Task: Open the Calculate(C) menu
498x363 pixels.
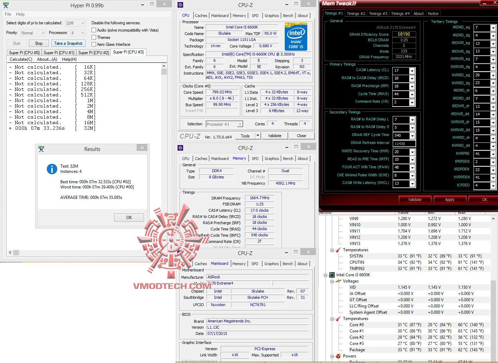Action: (21, 59)
